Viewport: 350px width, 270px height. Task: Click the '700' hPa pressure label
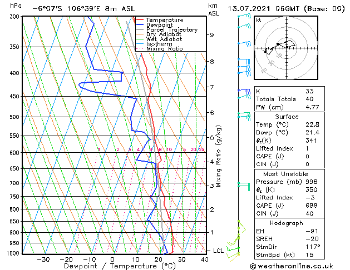(x=16, y=183)
